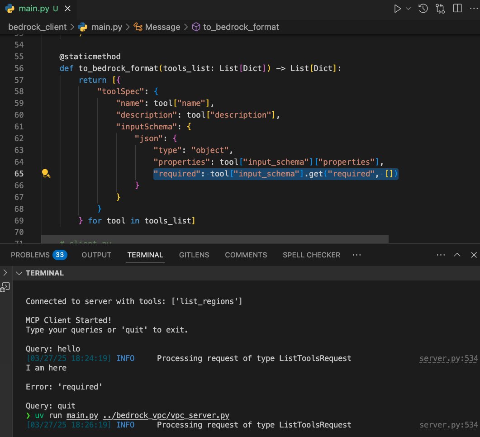Click "Query: quit" terminal line
This screenshot has height=437, width=480.
tap(51, 406)
